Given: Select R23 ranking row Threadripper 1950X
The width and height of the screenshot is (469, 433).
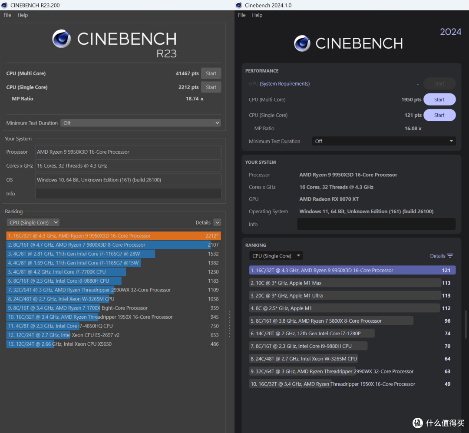Looking at the screenshot, I should pyautogui.click(x=114, y=317).
